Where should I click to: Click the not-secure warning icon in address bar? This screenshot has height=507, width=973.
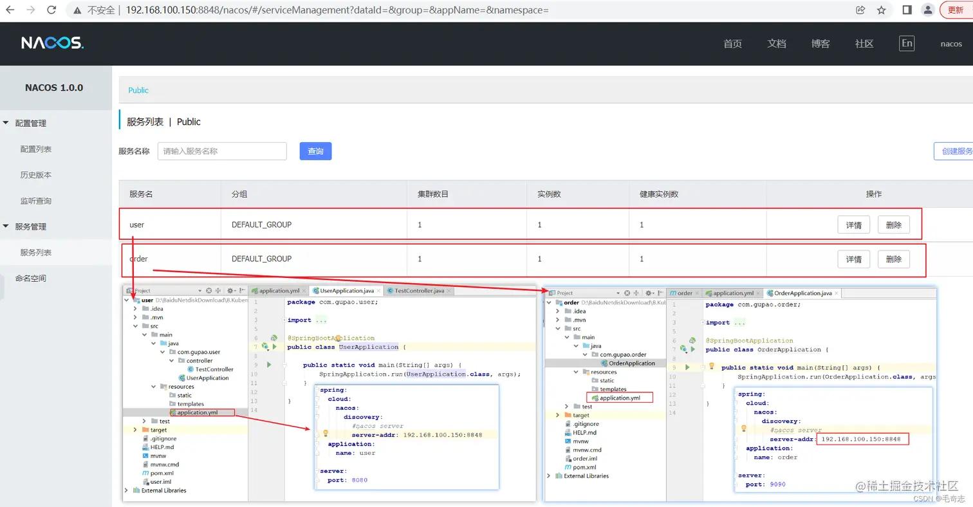tap(77, 10)
